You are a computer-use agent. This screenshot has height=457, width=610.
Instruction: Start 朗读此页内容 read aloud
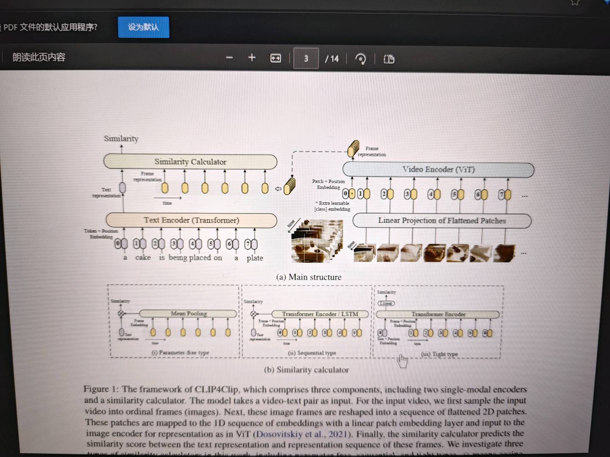(x=39, y=57)
